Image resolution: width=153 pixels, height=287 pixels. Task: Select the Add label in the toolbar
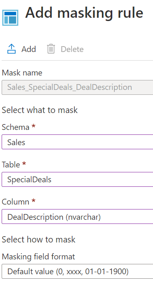tap(29, 49)
